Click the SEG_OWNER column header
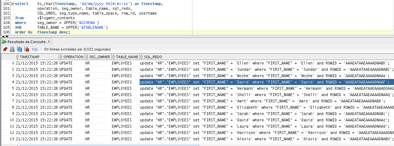This screenshot has height=146, width=394. pos(99,57)
